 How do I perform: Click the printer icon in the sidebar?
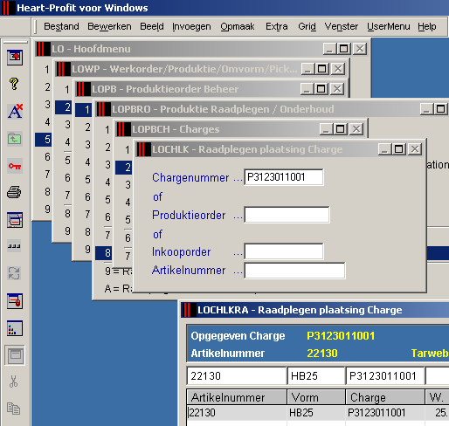pos(14,192)
